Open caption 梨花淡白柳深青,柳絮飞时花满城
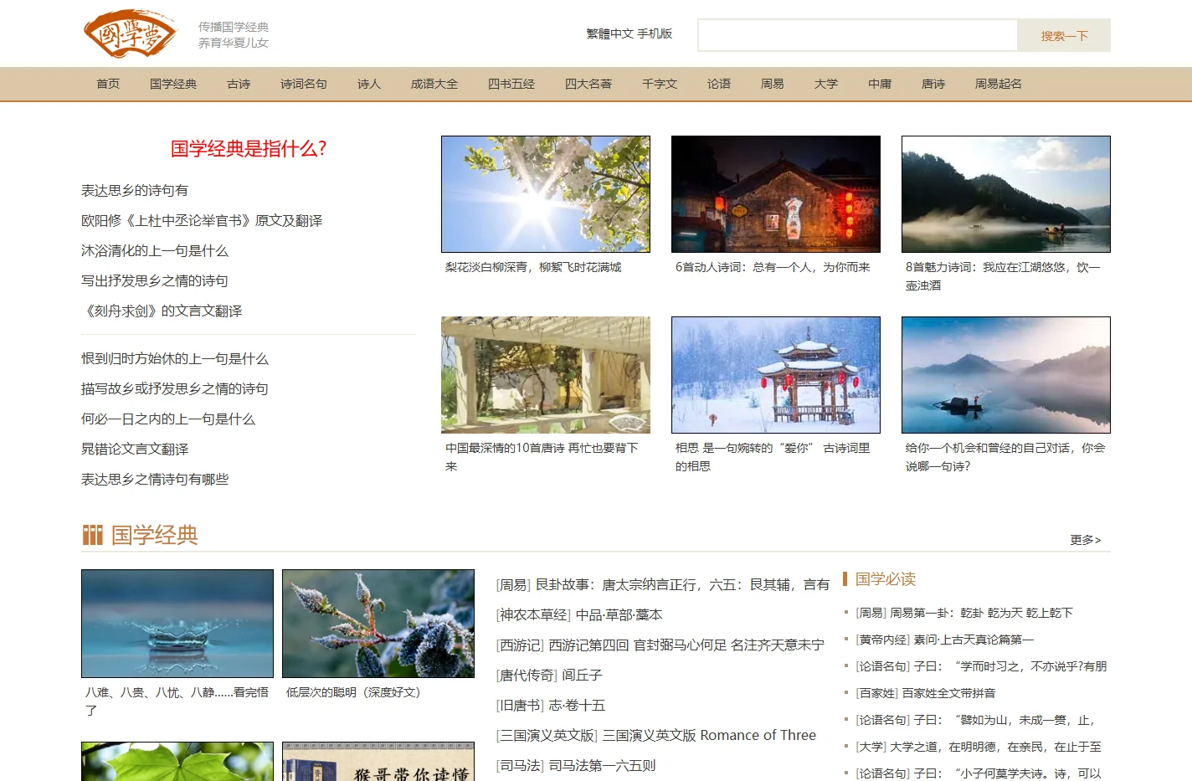 pyautogui.click(x=533, y=268)
